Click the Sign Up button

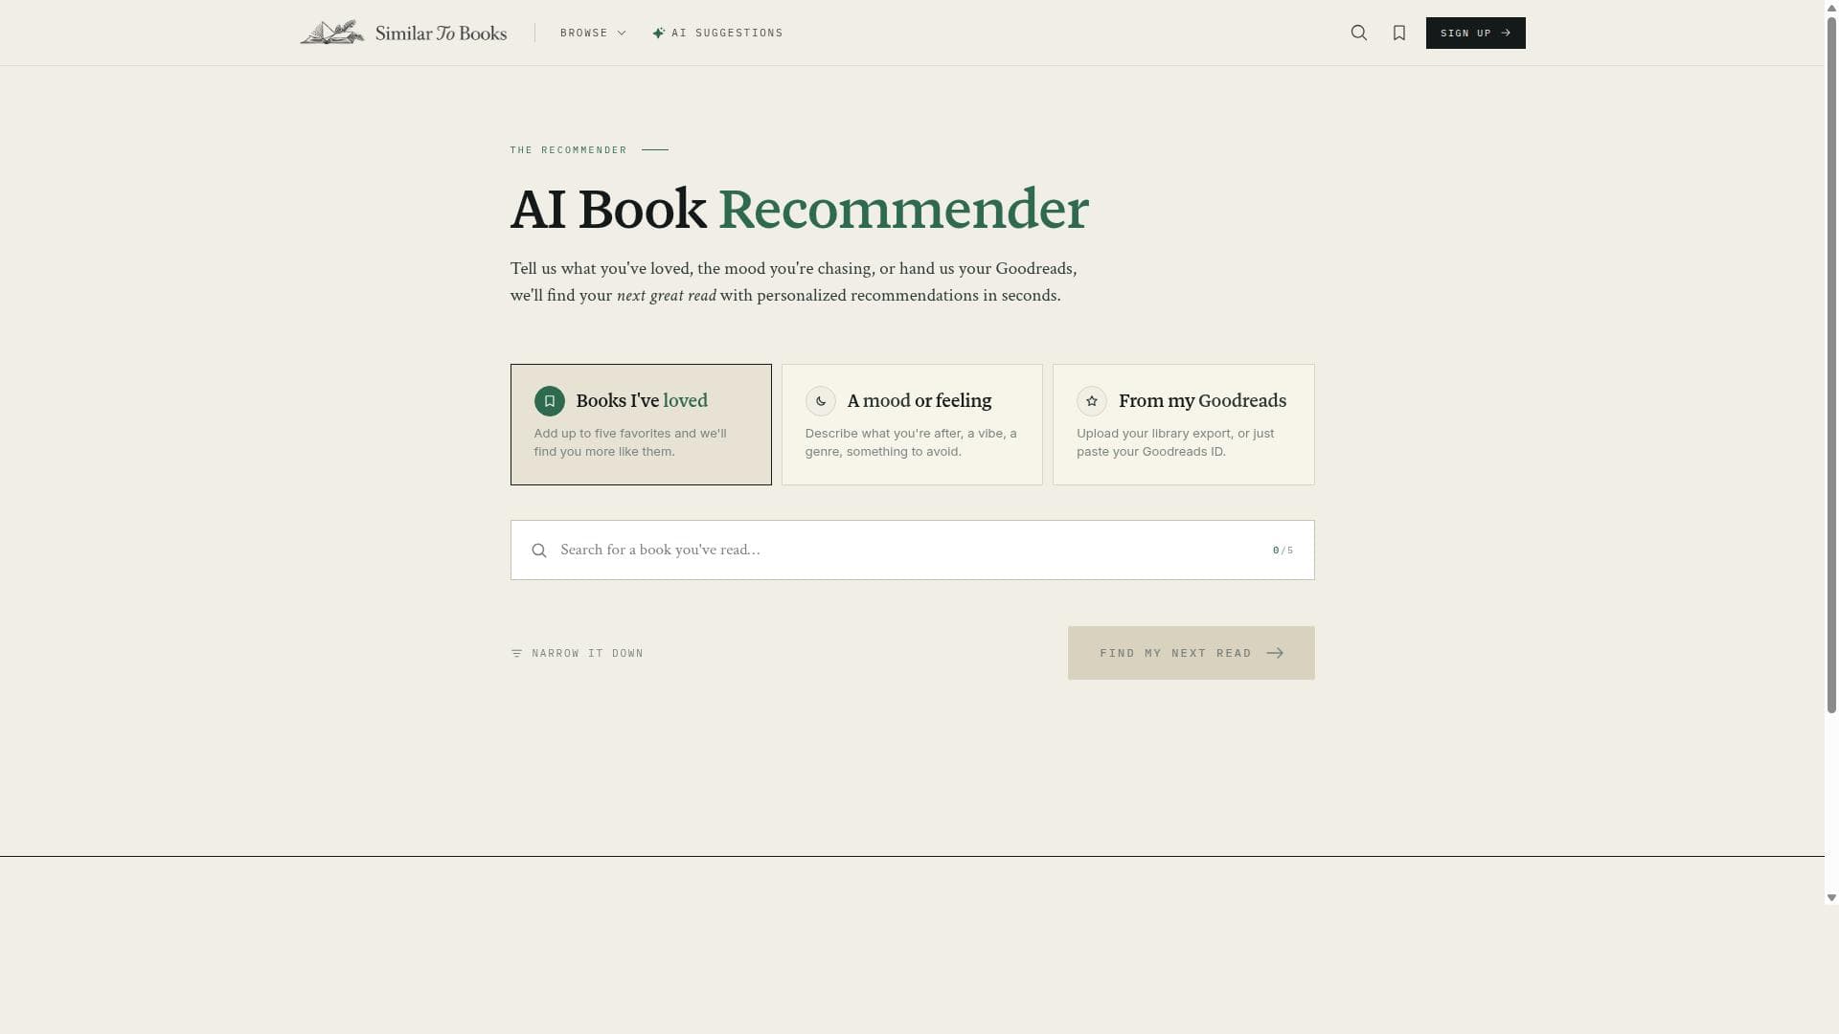pos(1475,33)
